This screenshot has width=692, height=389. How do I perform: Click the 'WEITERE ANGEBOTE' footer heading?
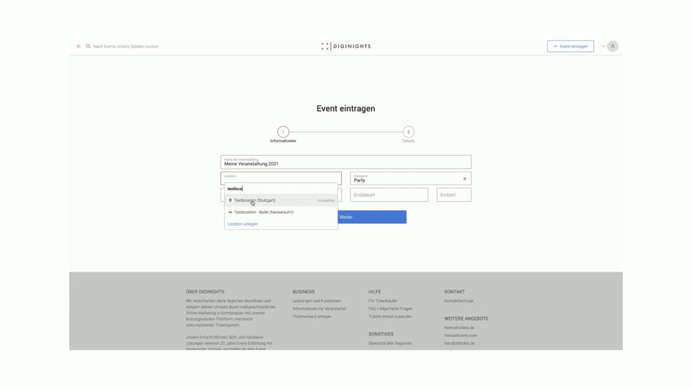coord(466,318)
